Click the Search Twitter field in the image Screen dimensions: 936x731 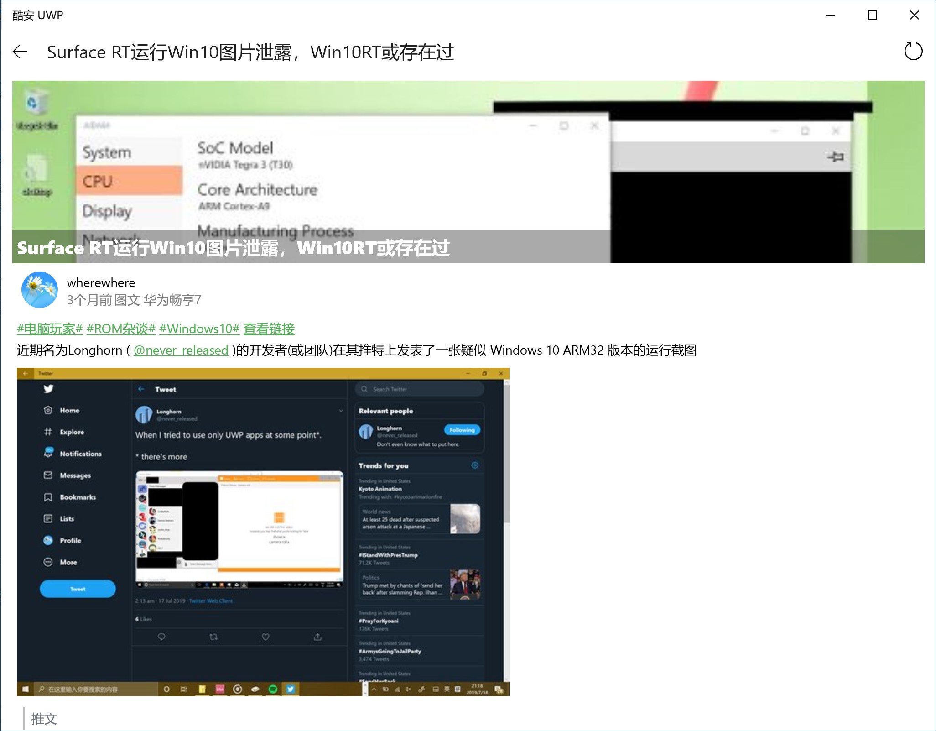pos(420,389)
